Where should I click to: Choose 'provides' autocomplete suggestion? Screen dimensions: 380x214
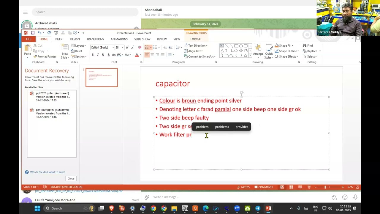pyautogui.click(x=242, y=127)
